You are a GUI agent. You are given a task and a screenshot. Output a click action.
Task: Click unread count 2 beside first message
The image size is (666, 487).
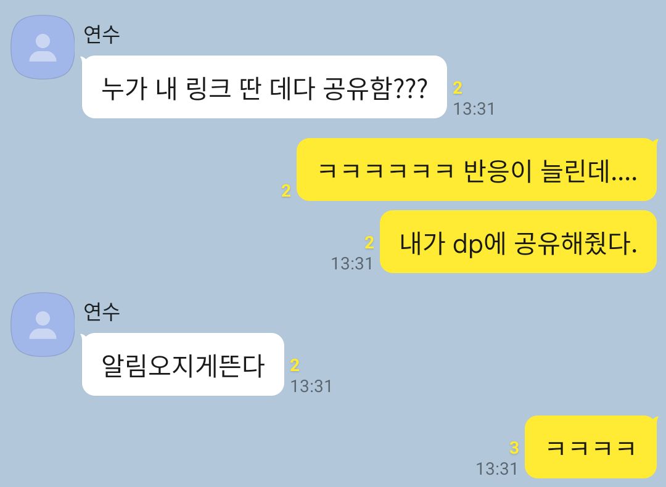point(458,88)
